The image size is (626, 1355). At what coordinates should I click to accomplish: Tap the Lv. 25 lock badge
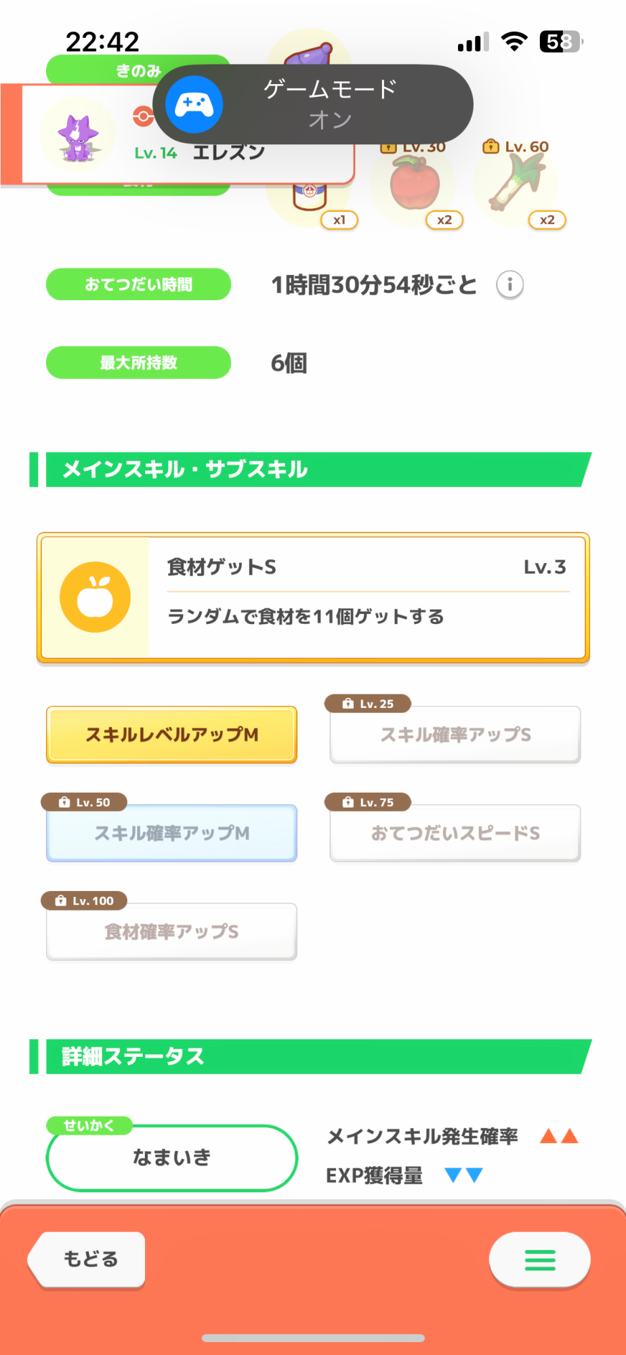click(368, 704)
